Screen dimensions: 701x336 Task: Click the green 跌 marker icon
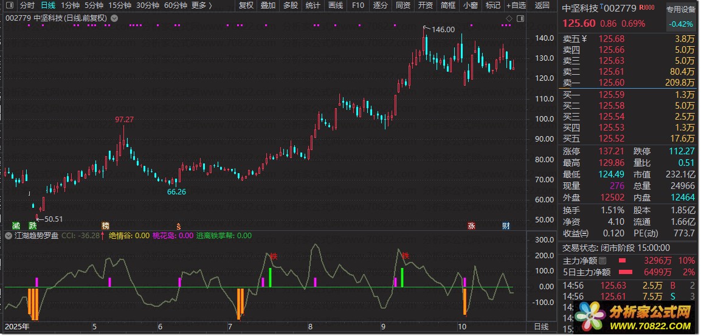coord(32,225)
